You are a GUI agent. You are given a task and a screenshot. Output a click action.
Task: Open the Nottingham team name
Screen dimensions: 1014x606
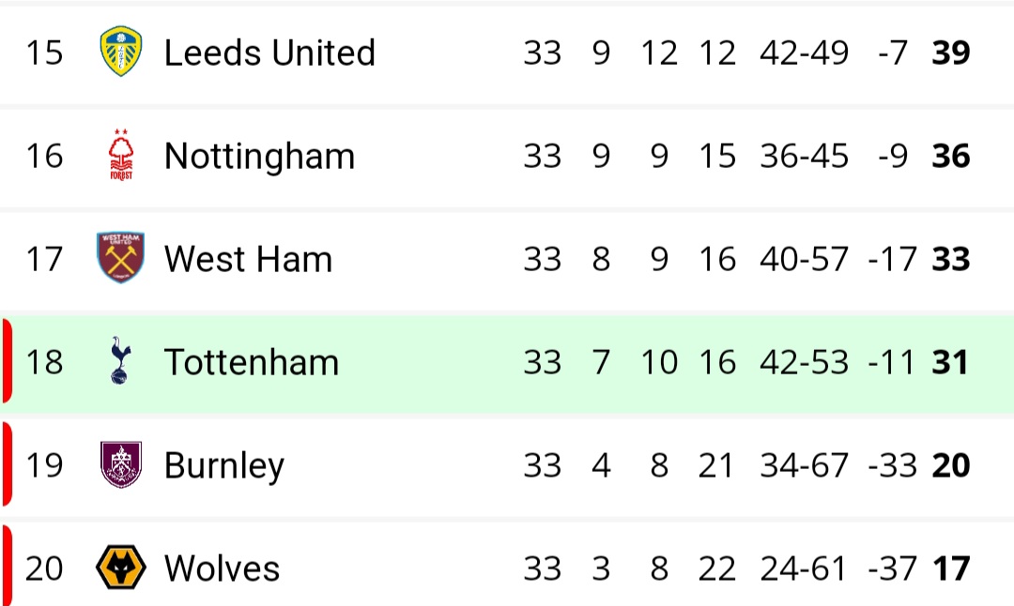click(259, 157)
